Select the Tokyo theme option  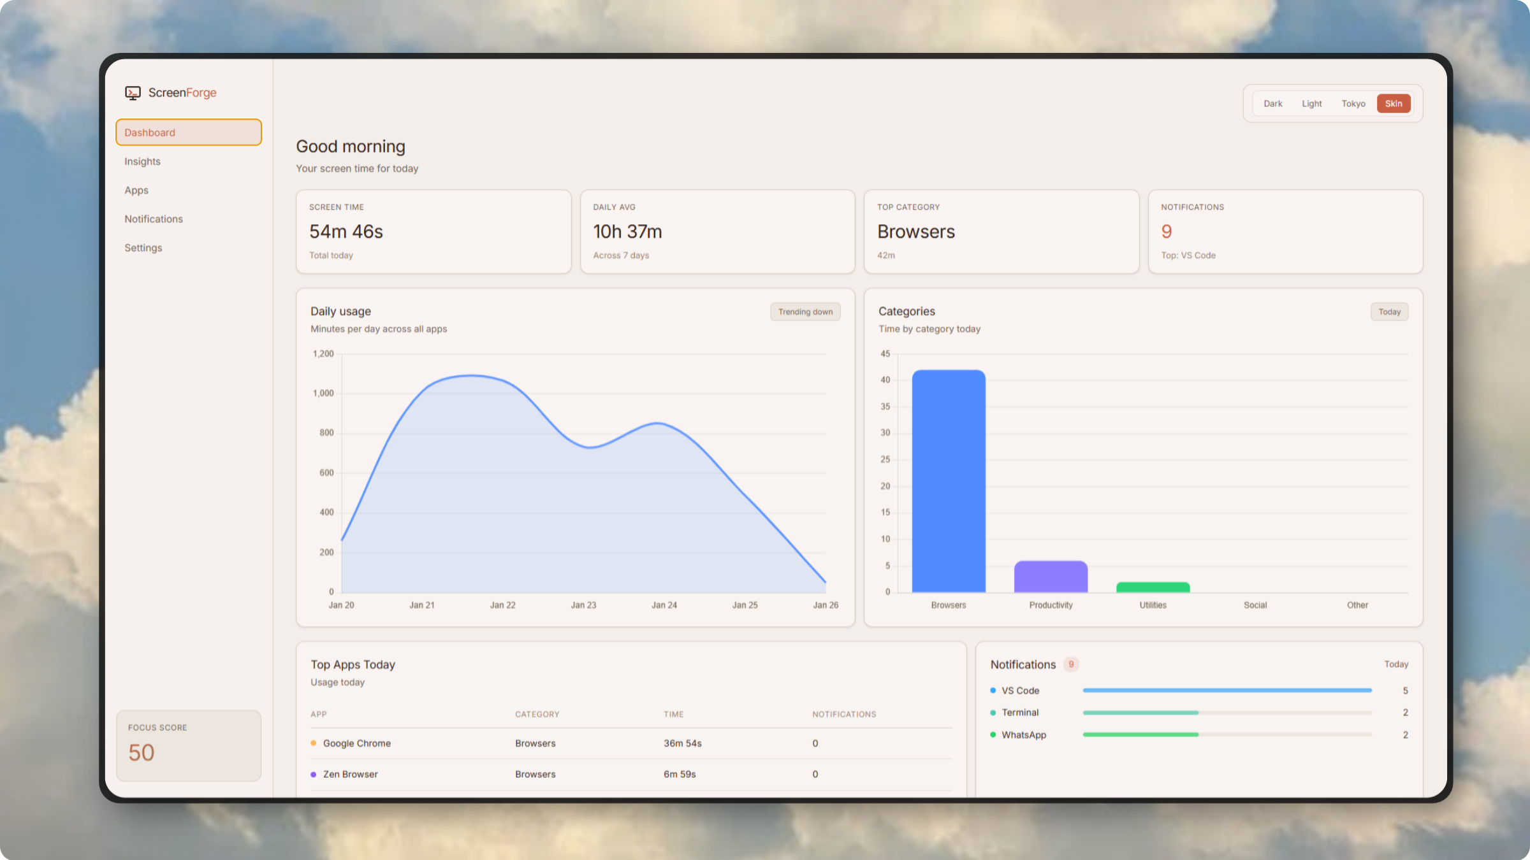(1353, 104)
